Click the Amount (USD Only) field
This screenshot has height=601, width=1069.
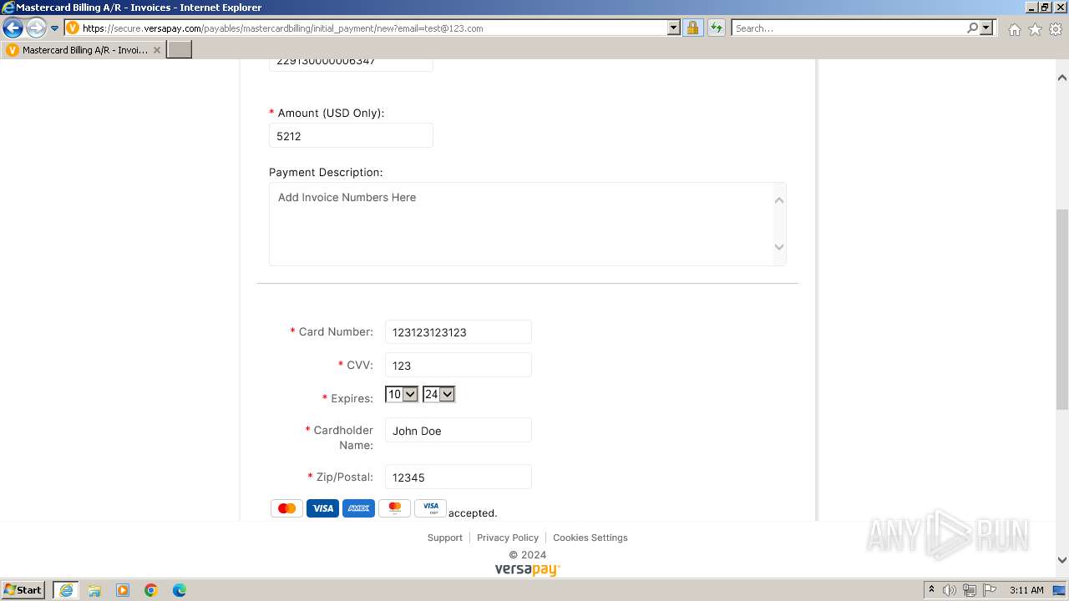click(x=351, y=136)
